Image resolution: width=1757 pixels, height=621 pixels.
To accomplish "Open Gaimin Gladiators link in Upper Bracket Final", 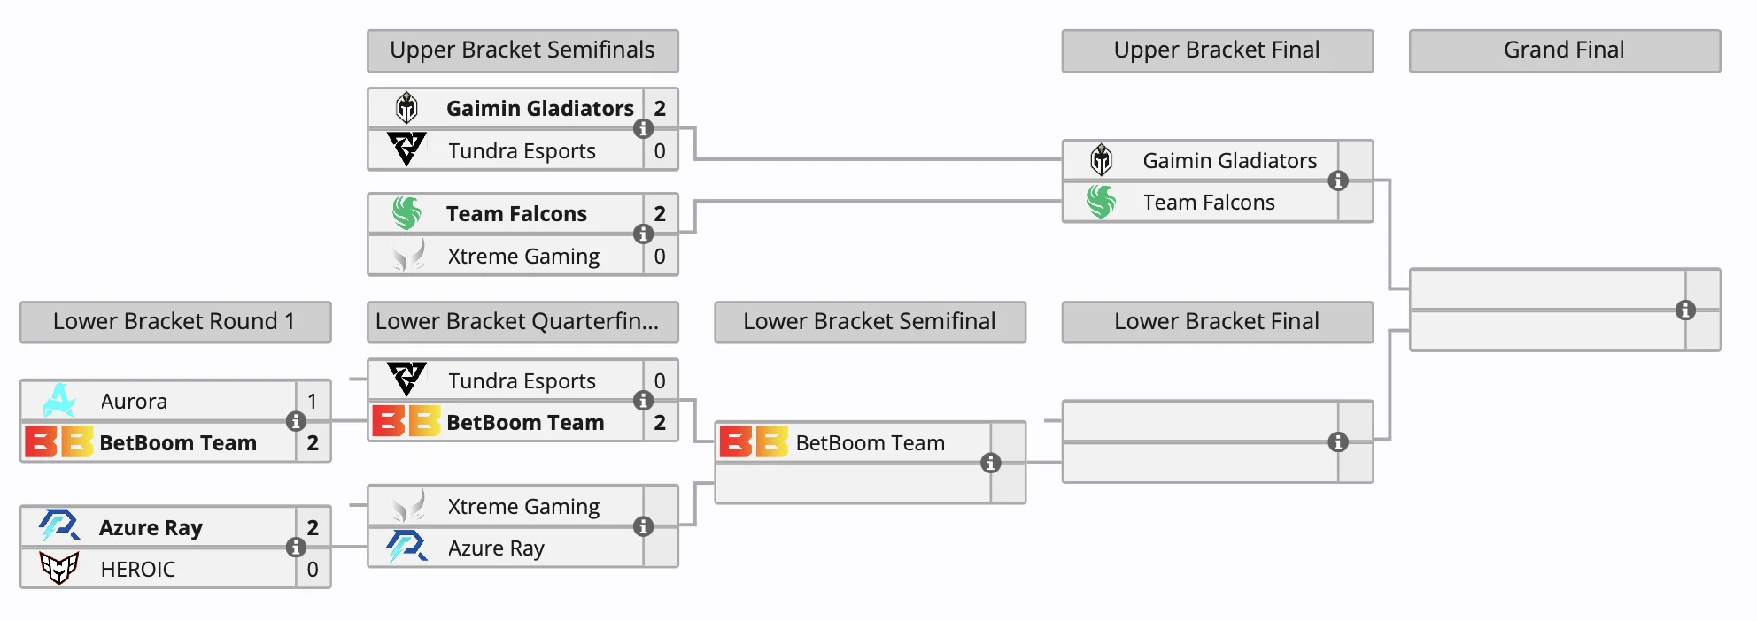I will point(1229,161).
